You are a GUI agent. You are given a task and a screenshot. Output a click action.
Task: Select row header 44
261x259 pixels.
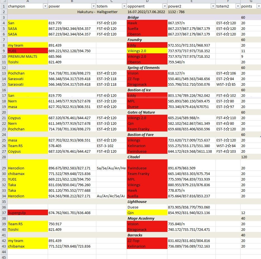click(4, 252)
